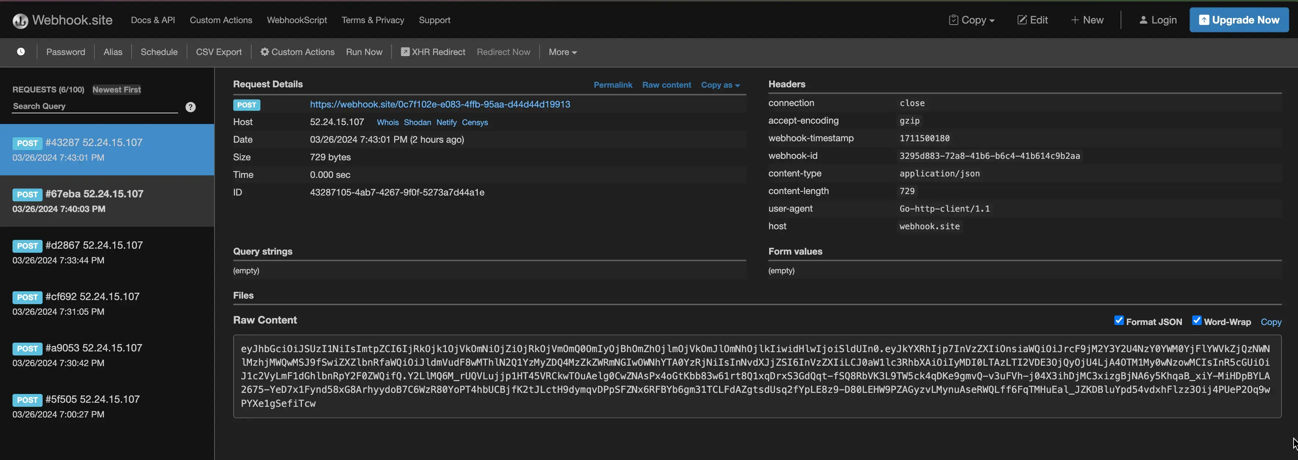Viewport: 1298px width, 460px height.
Task: Open the Copy as dropdown
Action: pyautogui.click(x=720, y=85)
